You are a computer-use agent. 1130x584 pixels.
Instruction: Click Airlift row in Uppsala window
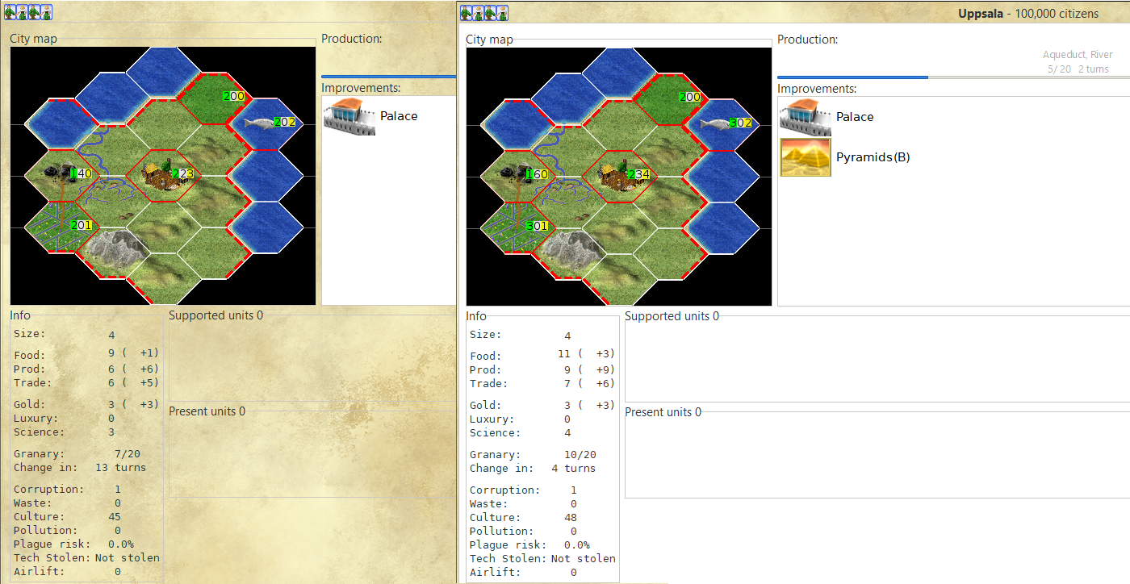(523, 573)
